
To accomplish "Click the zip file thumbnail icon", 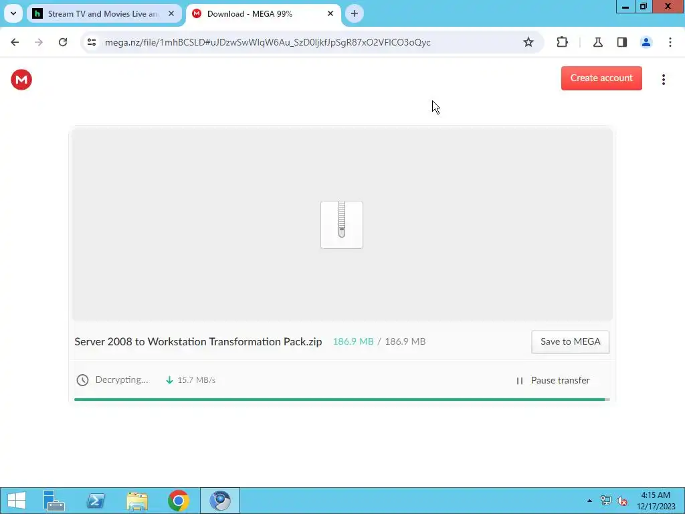I will pyautogui.click(x=342, y=225).
